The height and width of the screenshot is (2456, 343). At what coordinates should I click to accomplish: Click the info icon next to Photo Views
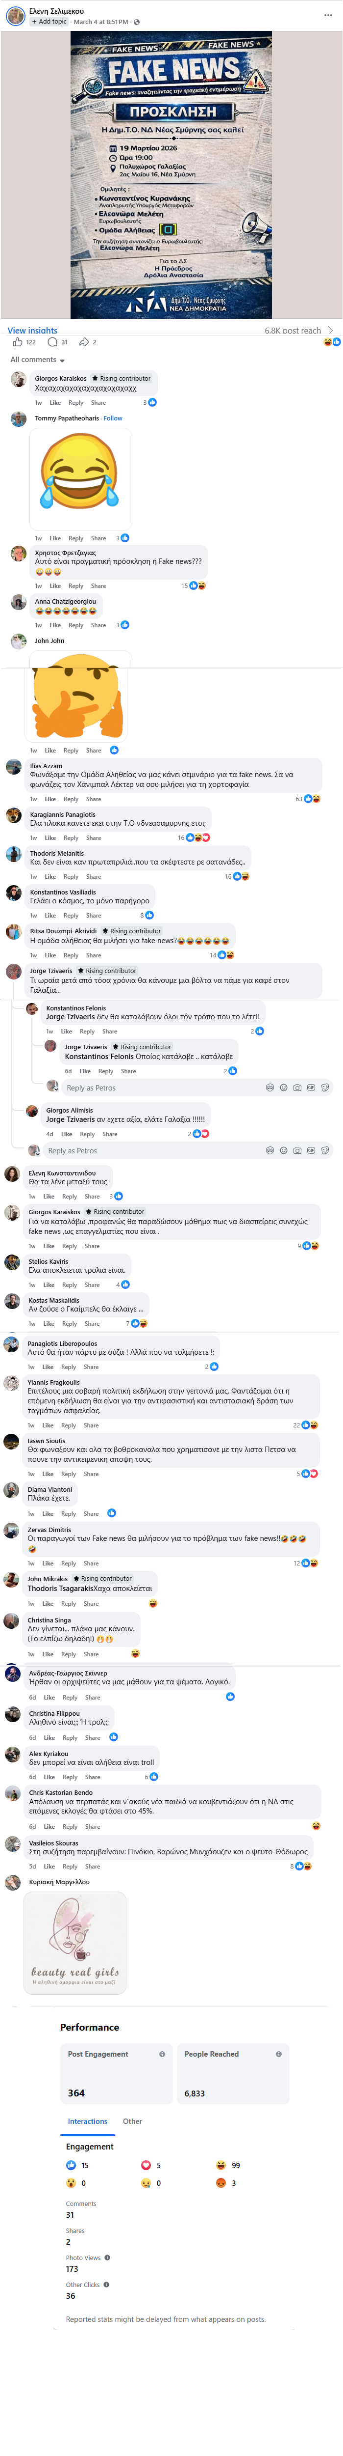[107, 2257]
